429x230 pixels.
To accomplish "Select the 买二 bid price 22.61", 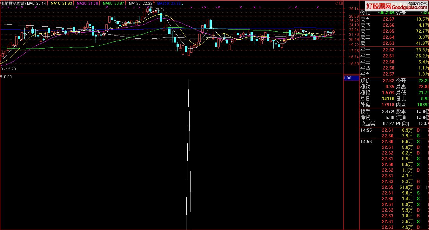I will [x=388, y=56].
